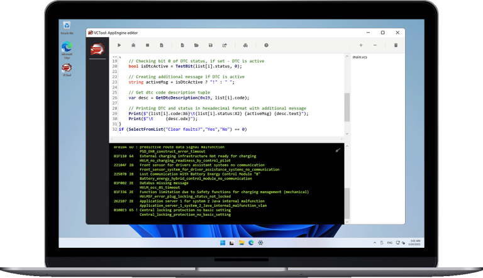The height and width of the screenshot is (278, 483).
Task: Export the script with the share icon
Action: 224,45
